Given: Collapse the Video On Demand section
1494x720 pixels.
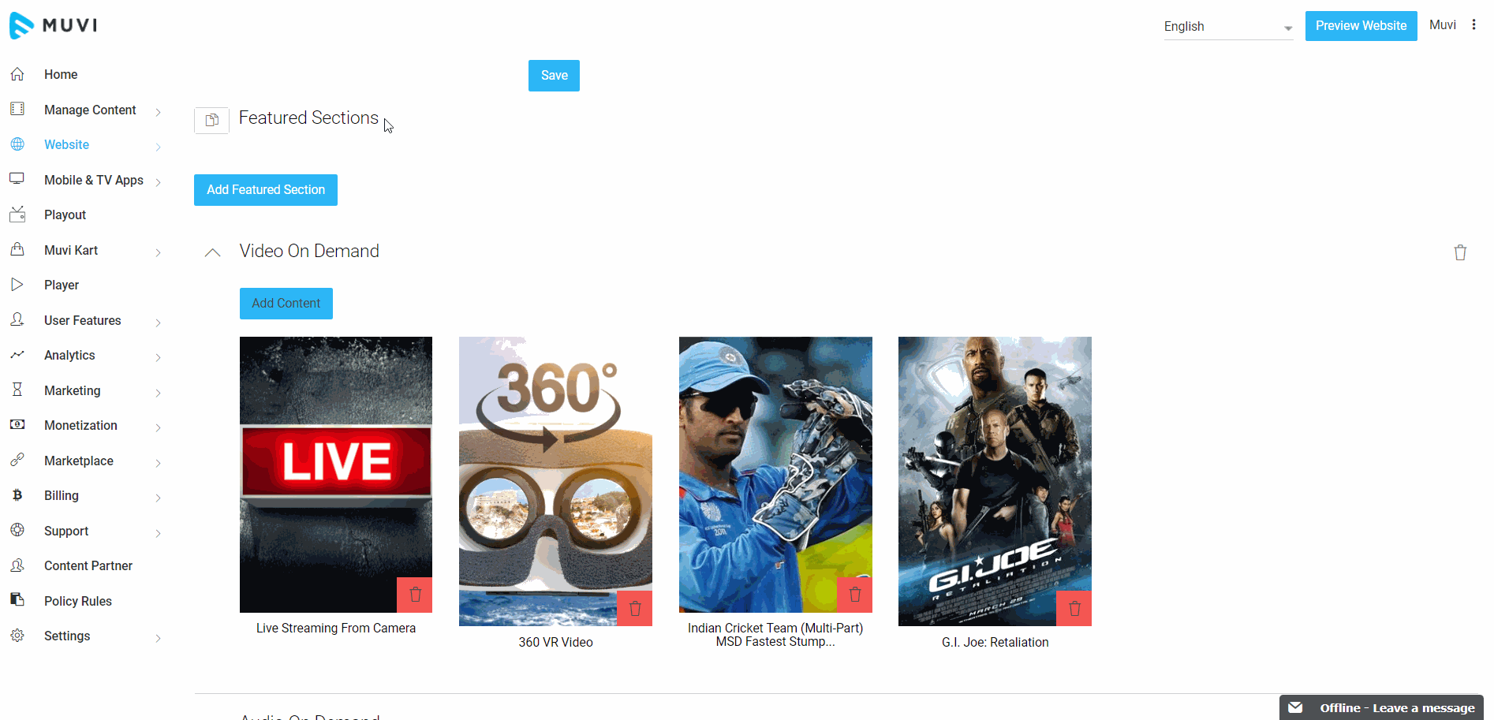Looking at the screenshot, I should 212,252.
